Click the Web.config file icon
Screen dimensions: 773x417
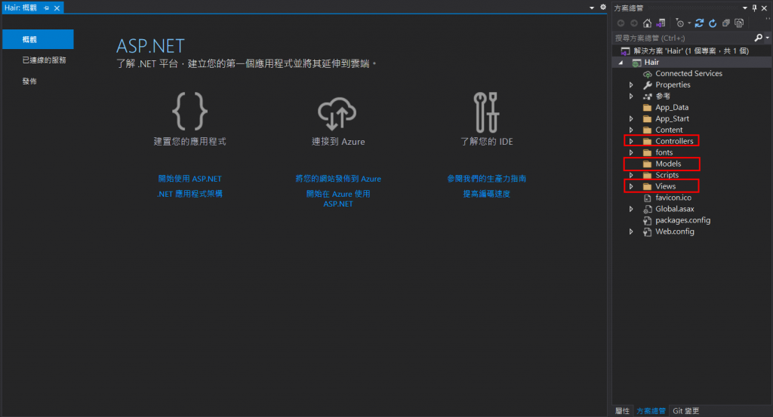tap(648, 232)
